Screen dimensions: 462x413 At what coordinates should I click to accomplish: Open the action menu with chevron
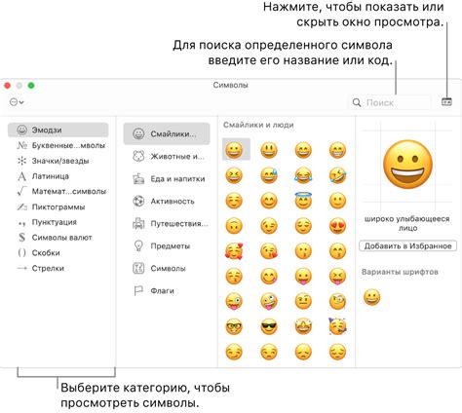point(17,102)
